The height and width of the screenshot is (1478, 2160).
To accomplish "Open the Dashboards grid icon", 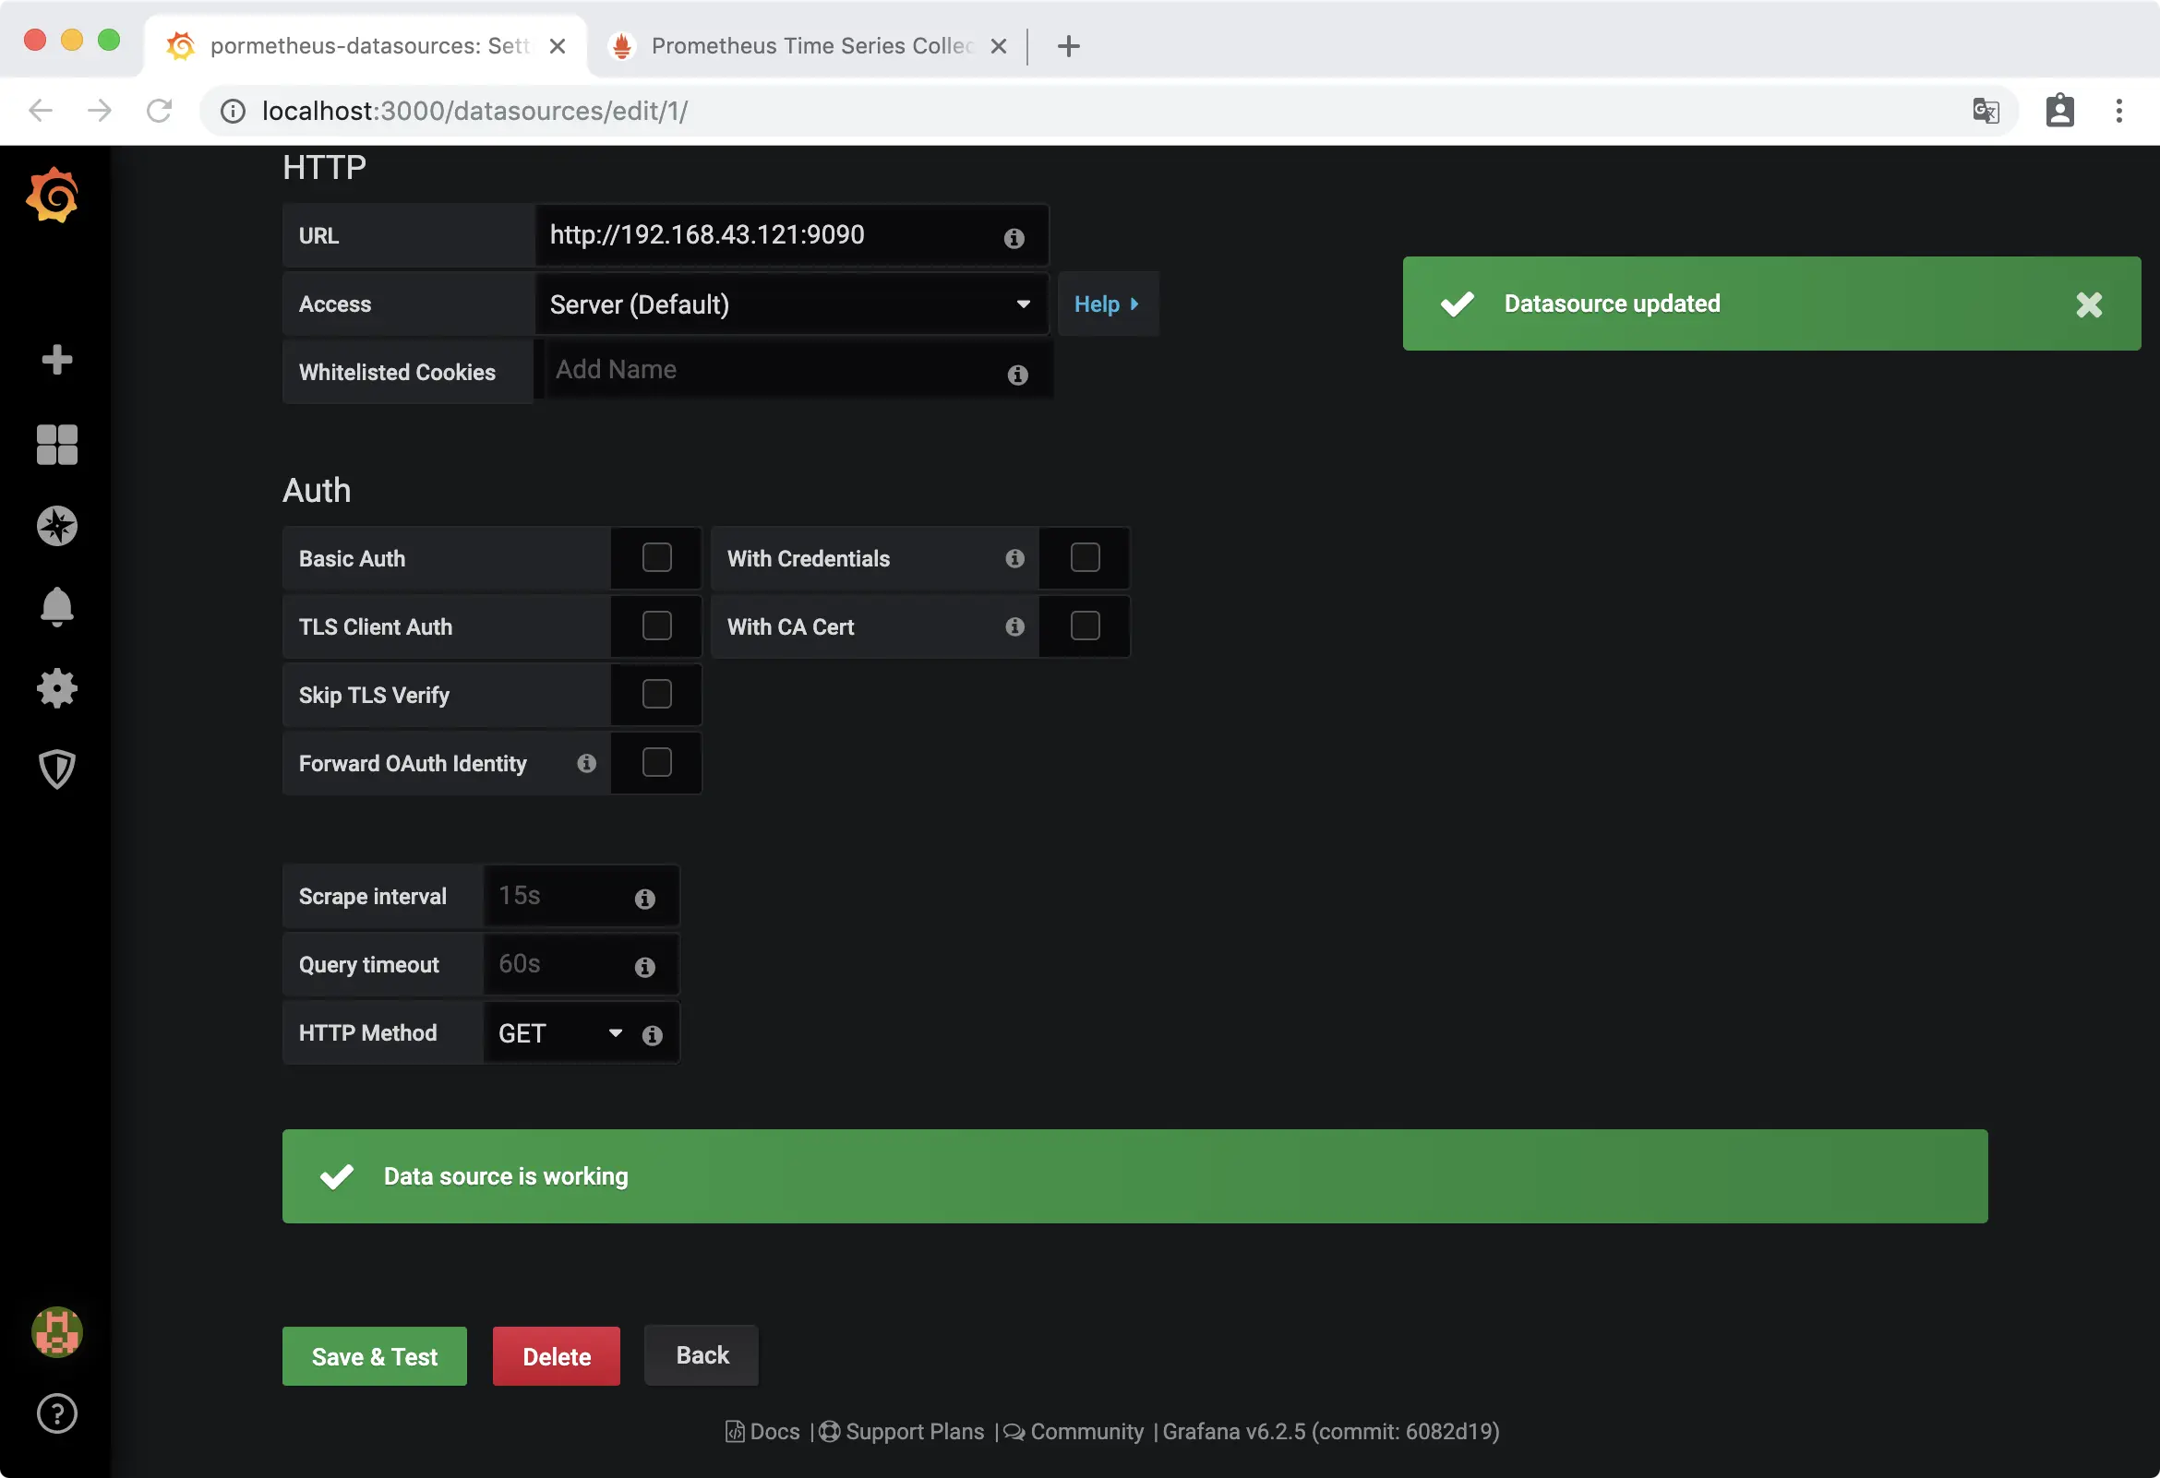I will [56, 444].
